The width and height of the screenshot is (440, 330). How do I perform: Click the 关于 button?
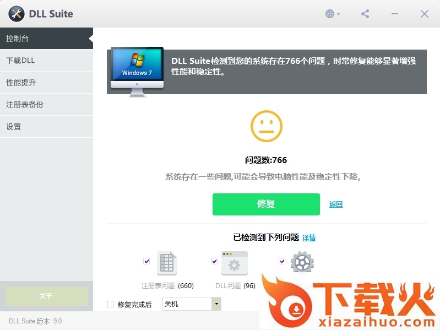[x=46, y=296]
